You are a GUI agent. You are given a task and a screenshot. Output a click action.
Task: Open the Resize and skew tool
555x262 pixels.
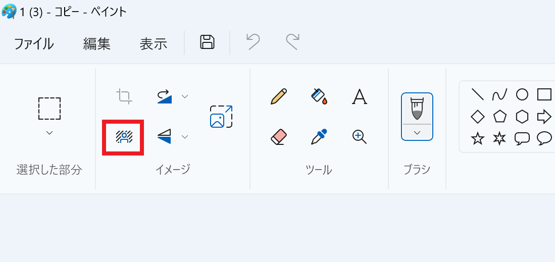[x=221, y=116]
